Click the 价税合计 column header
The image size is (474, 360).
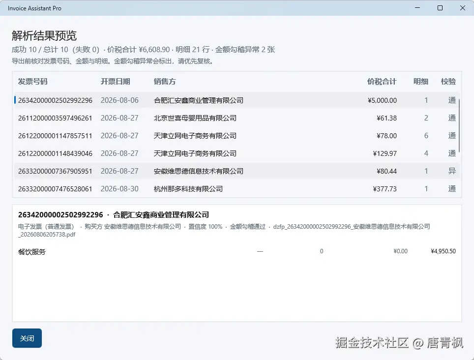pos(382,81)
